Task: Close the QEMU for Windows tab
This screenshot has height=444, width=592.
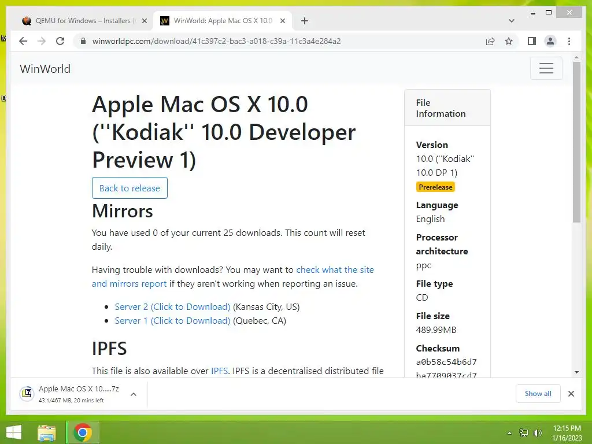Action: point(144,21)
